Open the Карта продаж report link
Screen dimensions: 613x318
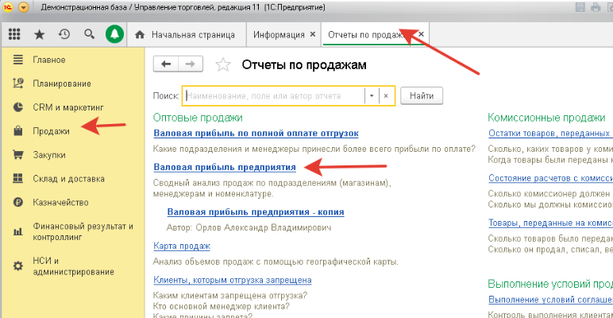tap(181, 246)
